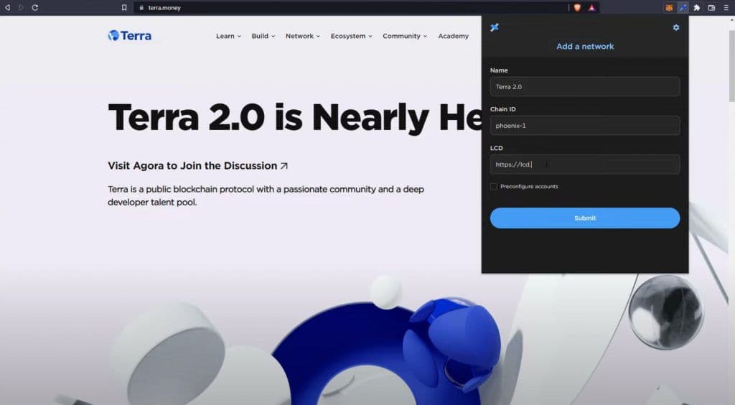735x405 pixels.
Task: Click the Brave Rewards triangle icon
Action: [x=591, y=7]
